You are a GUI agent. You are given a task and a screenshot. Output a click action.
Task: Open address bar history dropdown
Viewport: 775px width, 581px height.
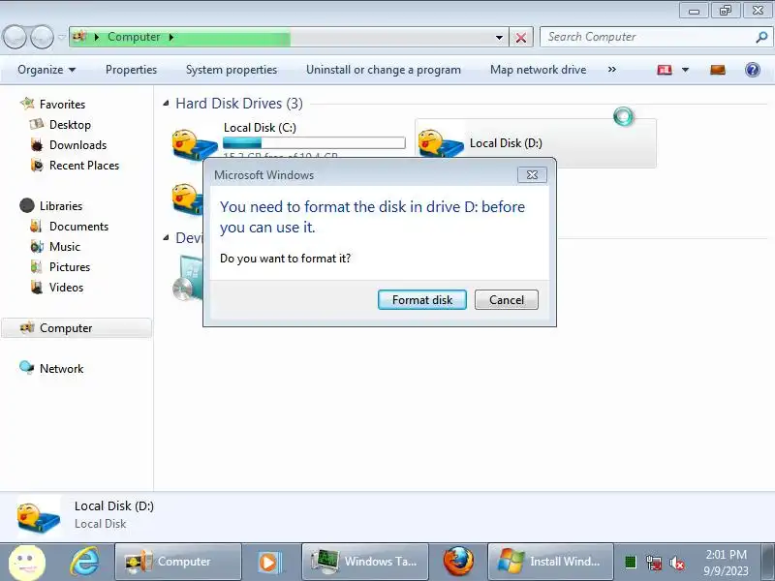(x=499, y=38)
